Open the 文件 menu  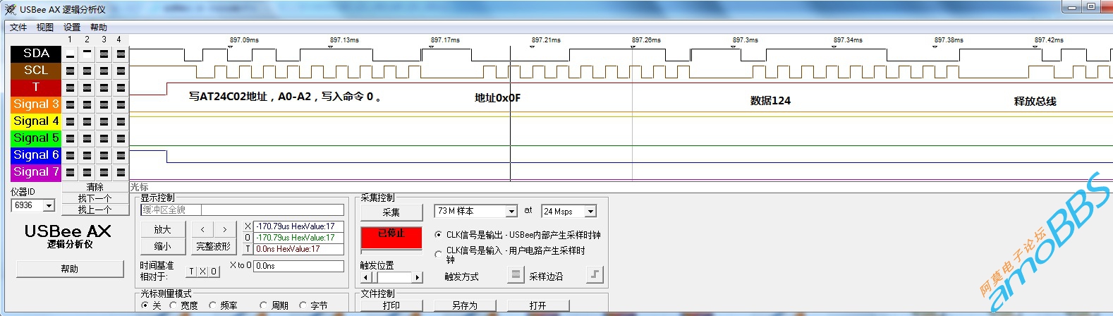coord(18,28)
